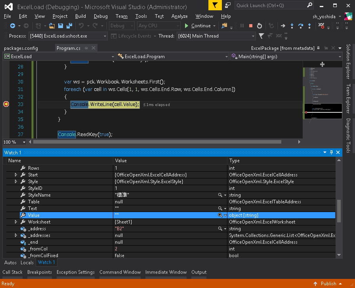The width and height of the screenshot is (355, 288).
Task: Toggle pin on the Program.cs tab
Action: 86,48
